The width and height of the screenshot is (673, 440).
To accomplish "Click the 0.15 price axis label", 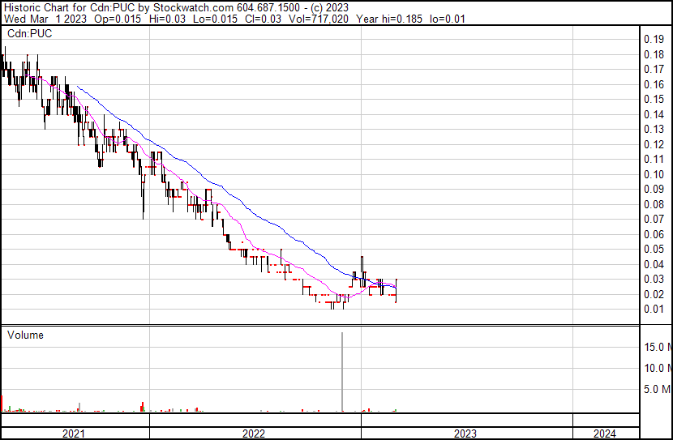I will pos(654,99).
